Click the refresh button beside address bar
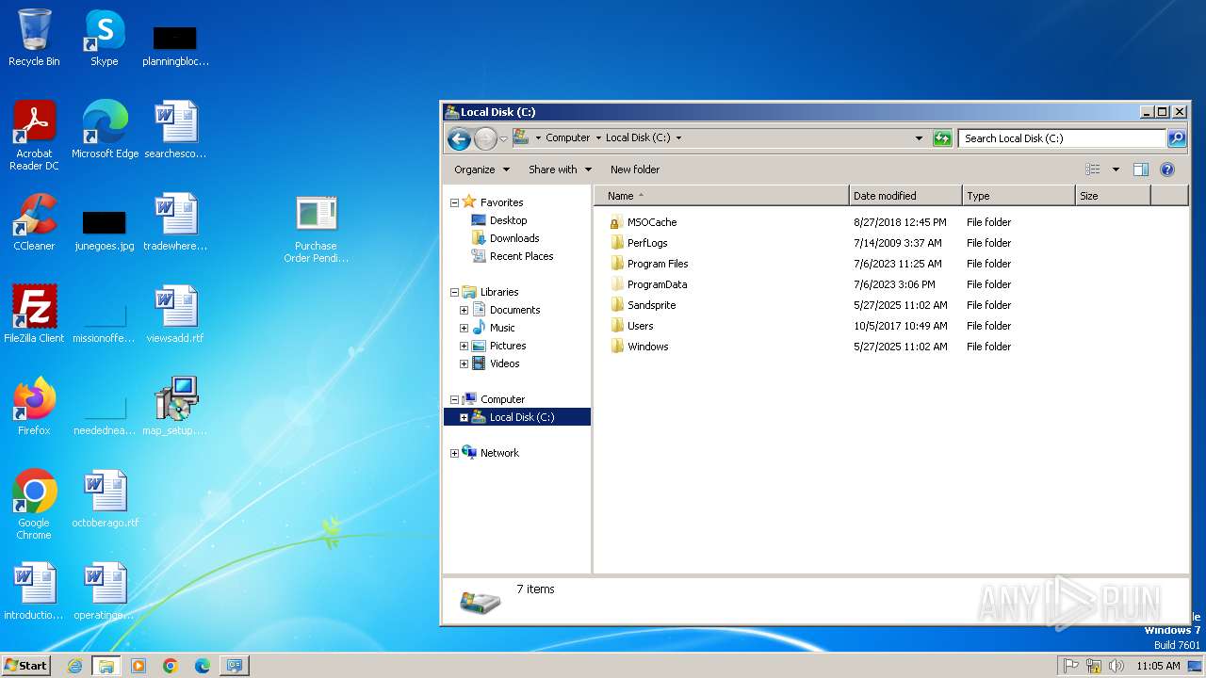Screen dimensions: 1206x678 (942, 138)
